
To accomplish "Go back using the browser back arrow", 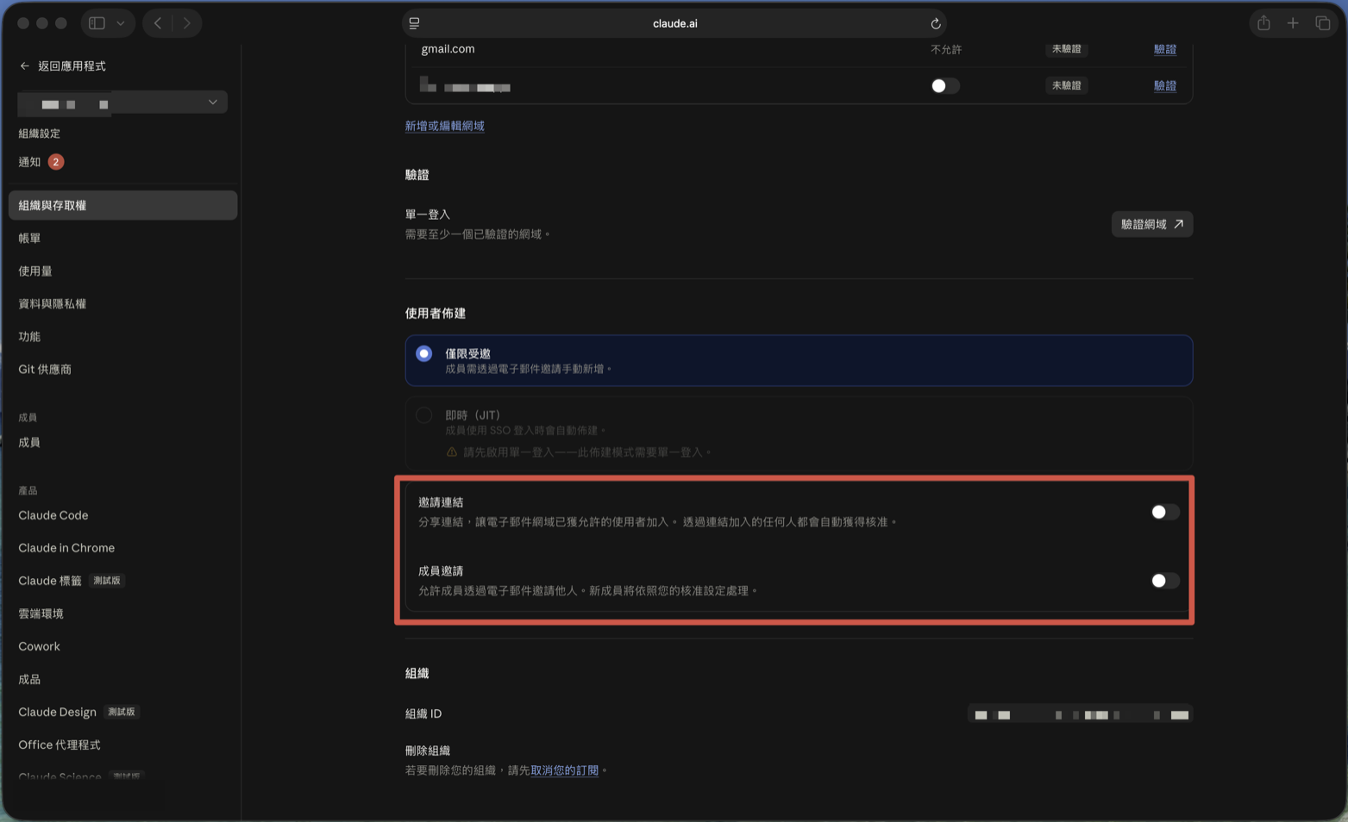I will point(158,23).
